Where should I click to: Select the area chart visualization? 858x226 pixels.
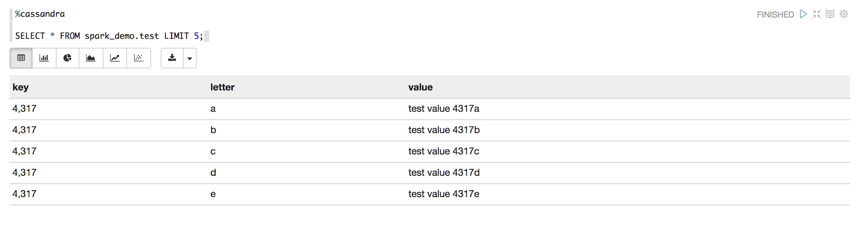click(91, 58)
